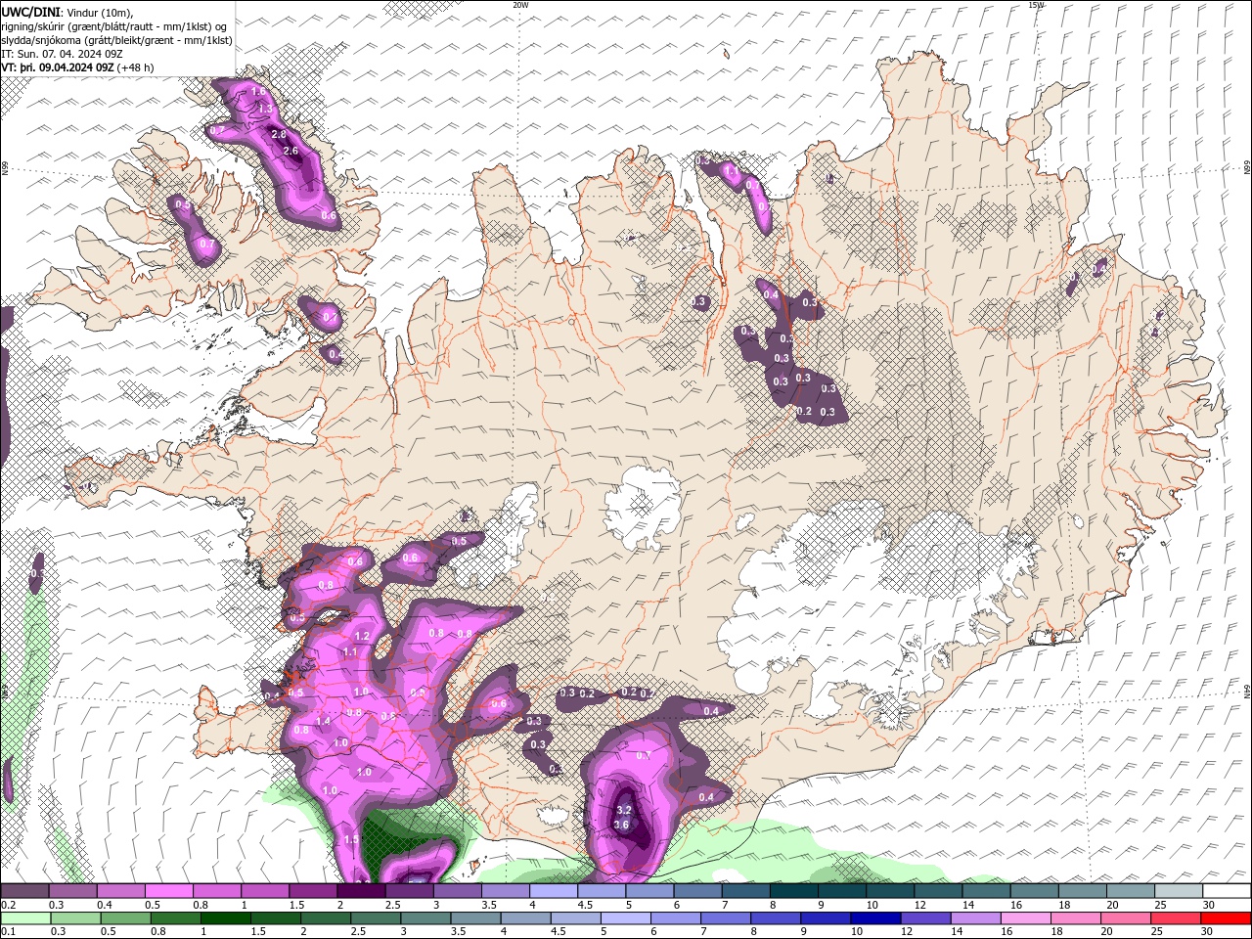This screenshot has width=1252, height=939.
Task: Click the 3.6 precipitation value on the map
Action: click(621, 825)
